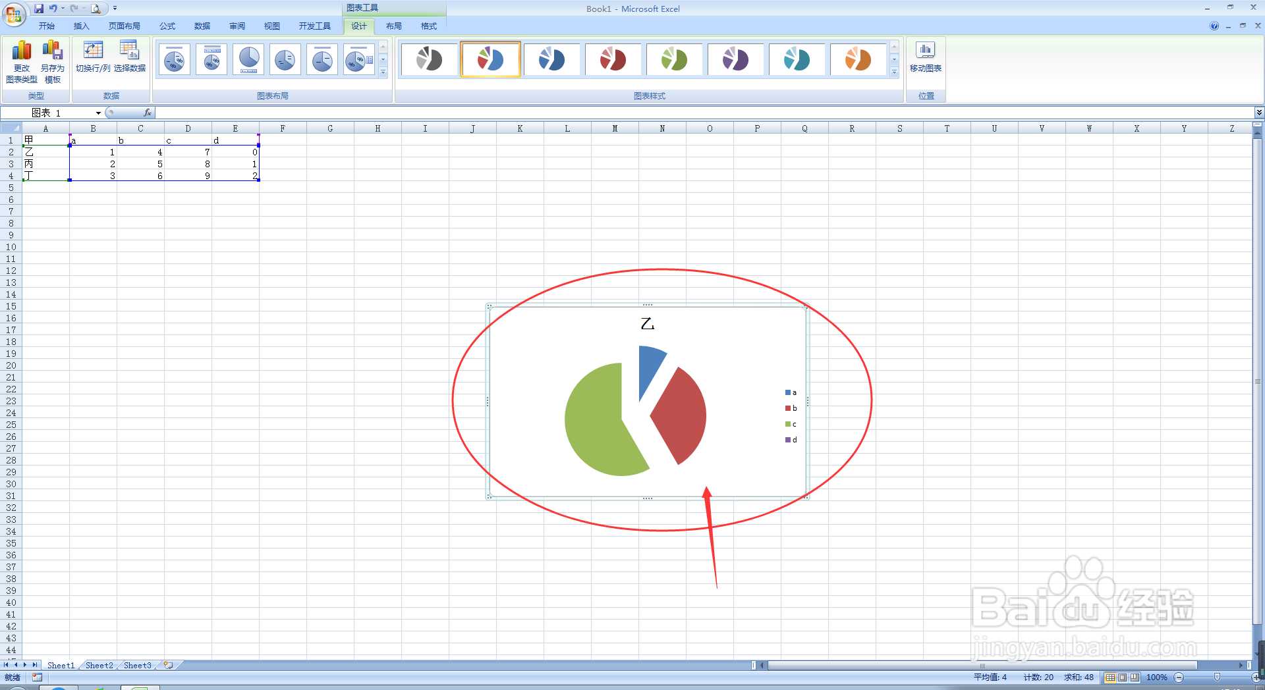Choose the gray monochrome chart style
Screen dimensions: 1265x690
(430, 59)
